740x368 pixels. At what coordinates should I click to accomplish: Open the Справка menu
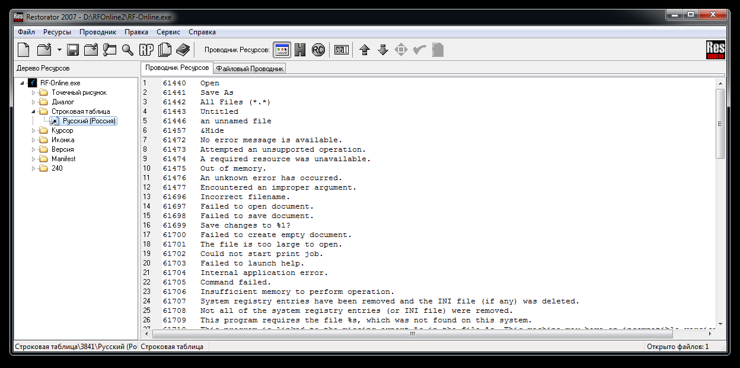[x=202, y=32]
